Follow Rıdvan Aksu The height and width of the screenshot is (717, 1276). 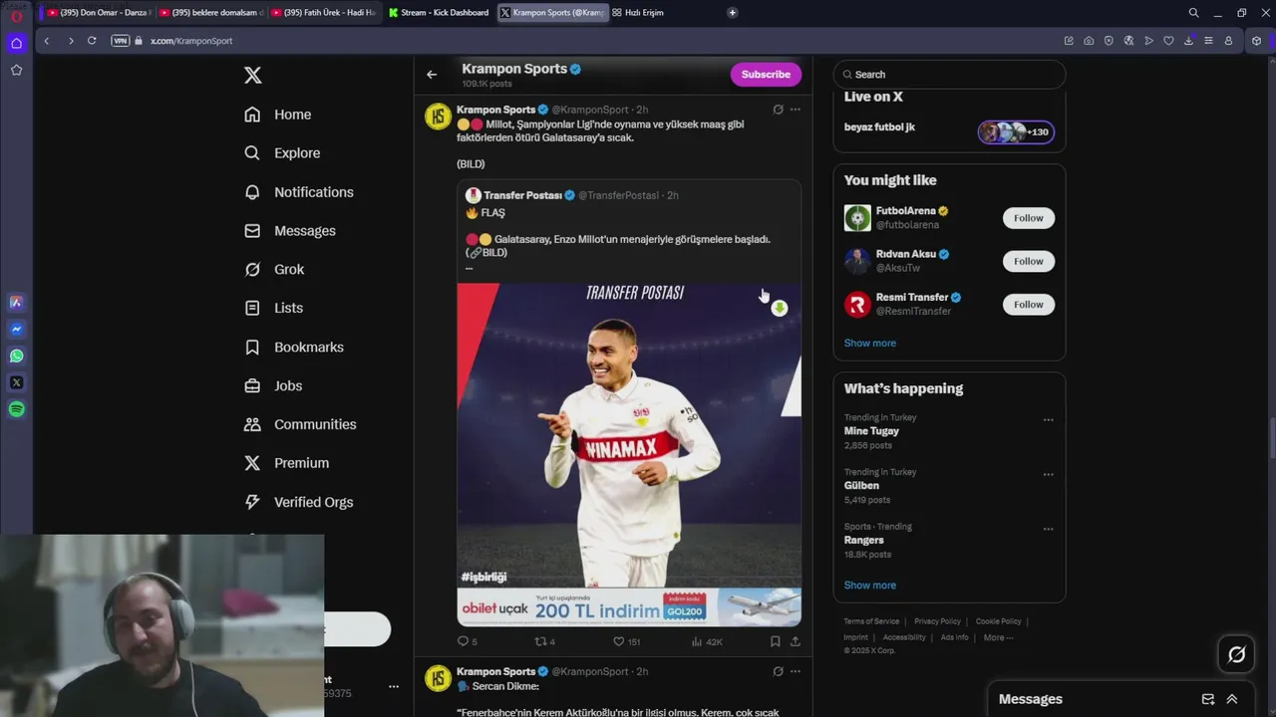[x=1028, y=261]
